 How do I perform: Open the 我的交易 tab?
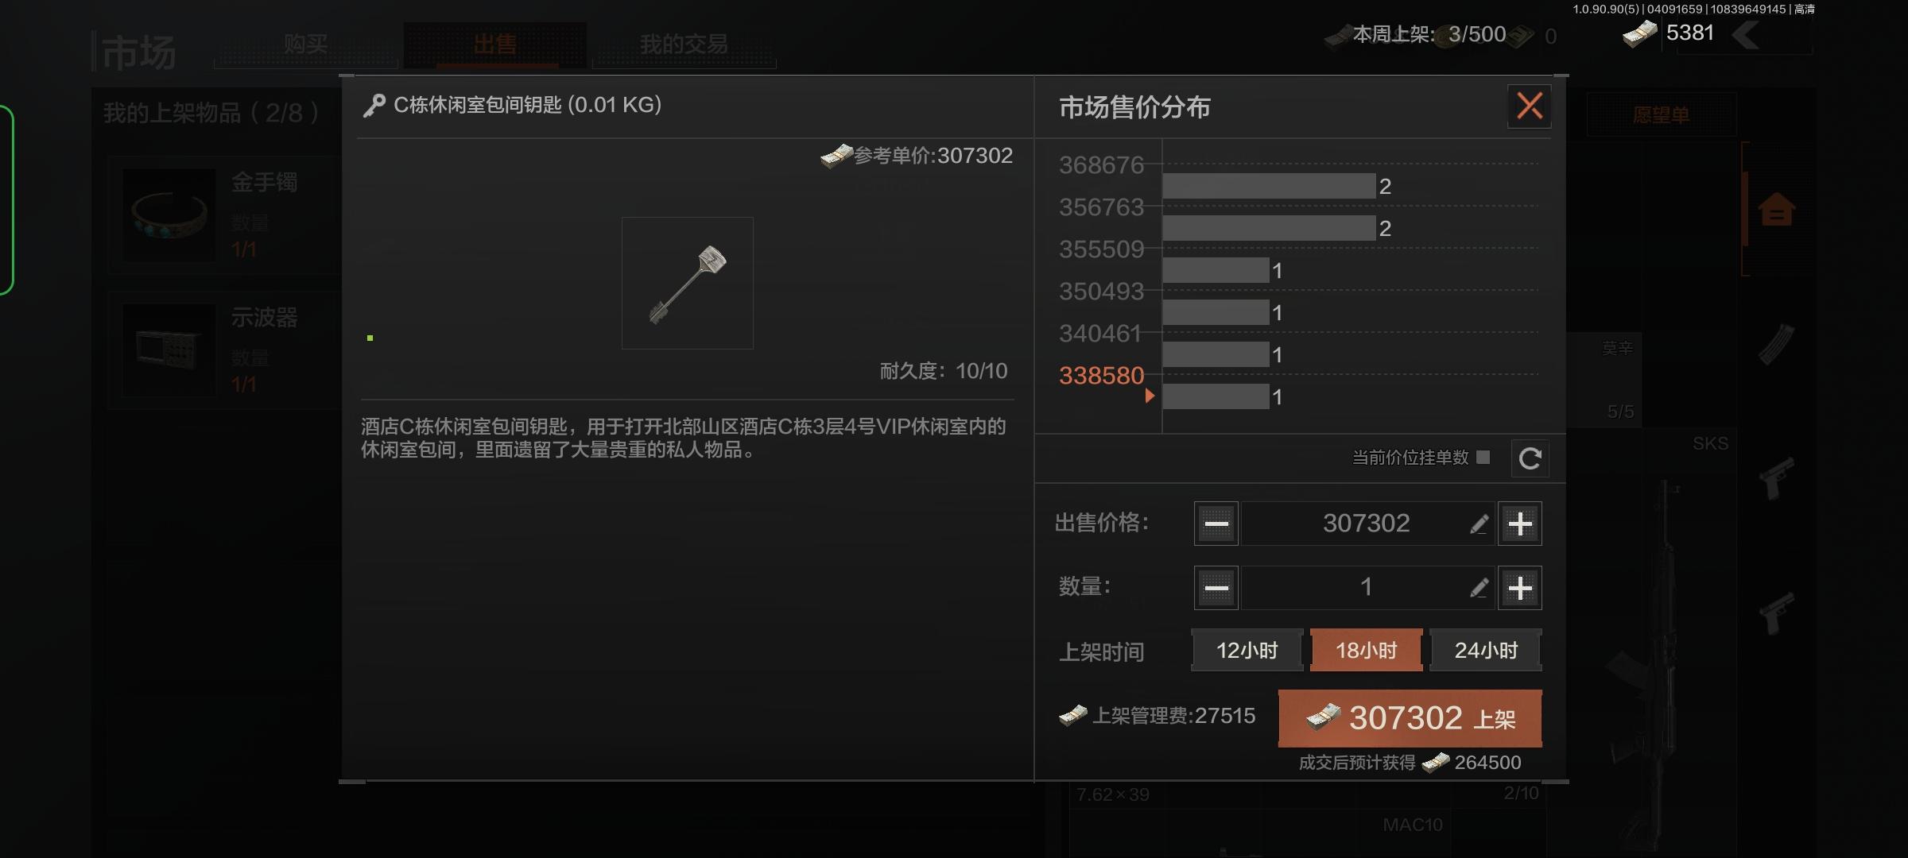[684, 44]
